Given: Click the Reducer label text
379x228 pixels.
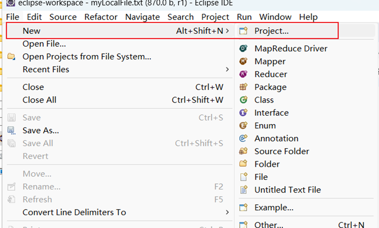Looking at the screenshot, I should (271, 74).
